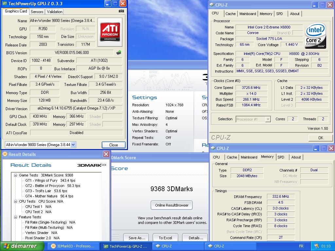This screenshot has width=335, height=251.
Task: Open the graphics card selection dropdown
Action: click(x=73, y=145)
